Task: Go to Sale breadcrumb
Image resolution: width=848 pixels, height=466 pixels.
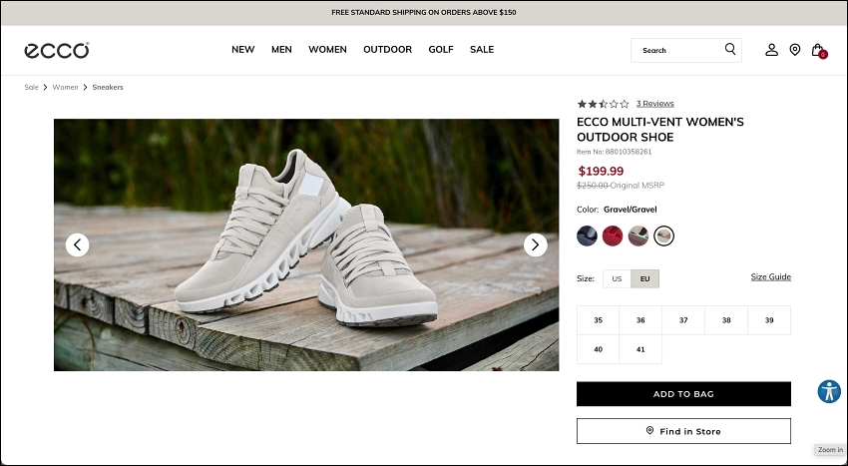Action: tap(31, 87)
